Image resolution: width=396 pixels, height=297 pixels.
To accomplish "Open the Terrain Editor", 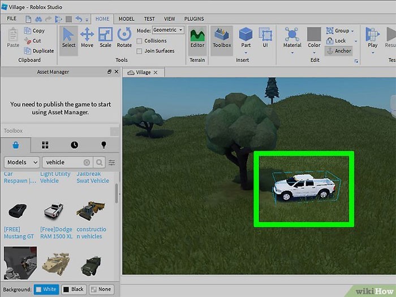I will point(197,37).
